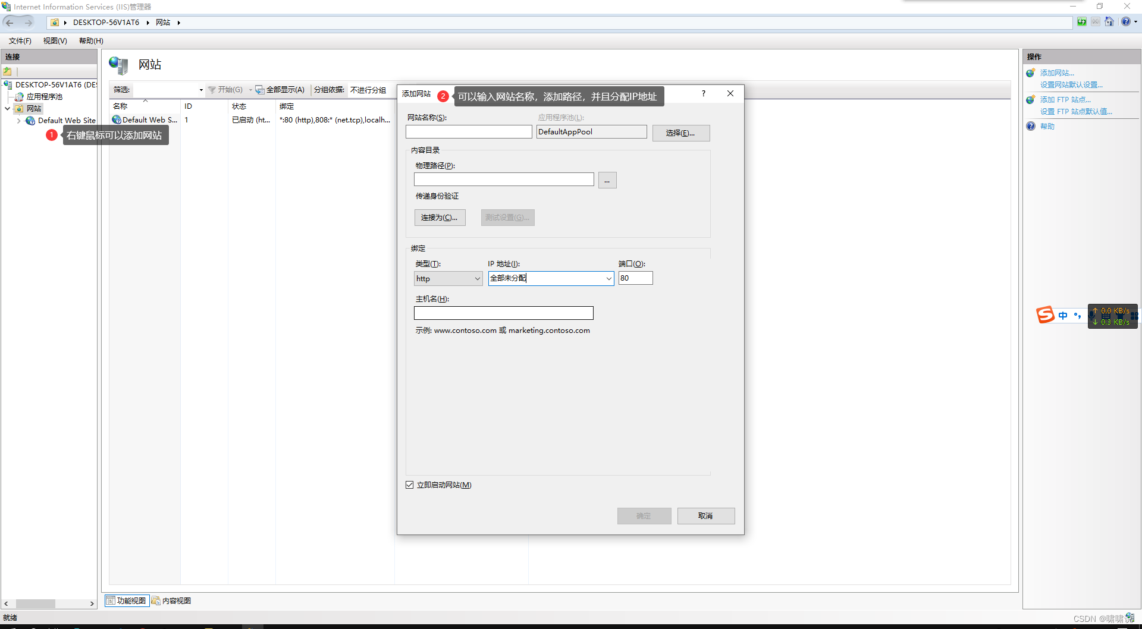
Task: Click the forward navigation arrow
Action: 28,23
